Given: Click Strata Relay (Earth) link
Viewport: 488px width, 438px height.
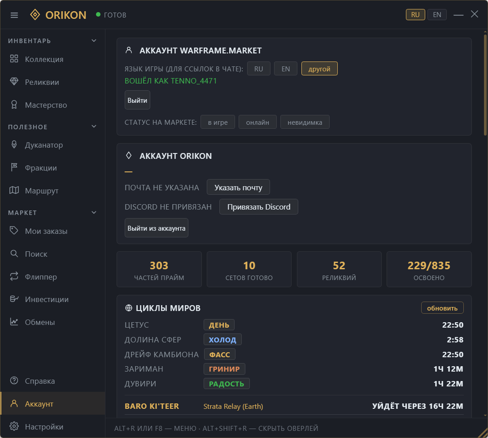Looking at the screenshot, I should pos(233,406).
